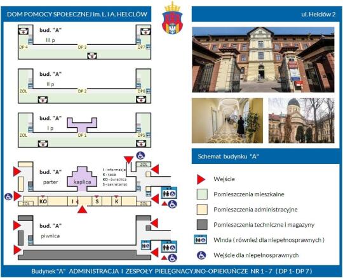Click the ZOL room at top right of parter

pyautogui.click(x=144, y=165)
